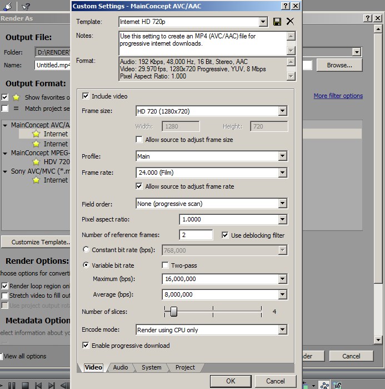The width and height of the screenshot is (385, 389).
Task: Uncheck Show favorites only in Render As
Action: (x=4, y=97)
